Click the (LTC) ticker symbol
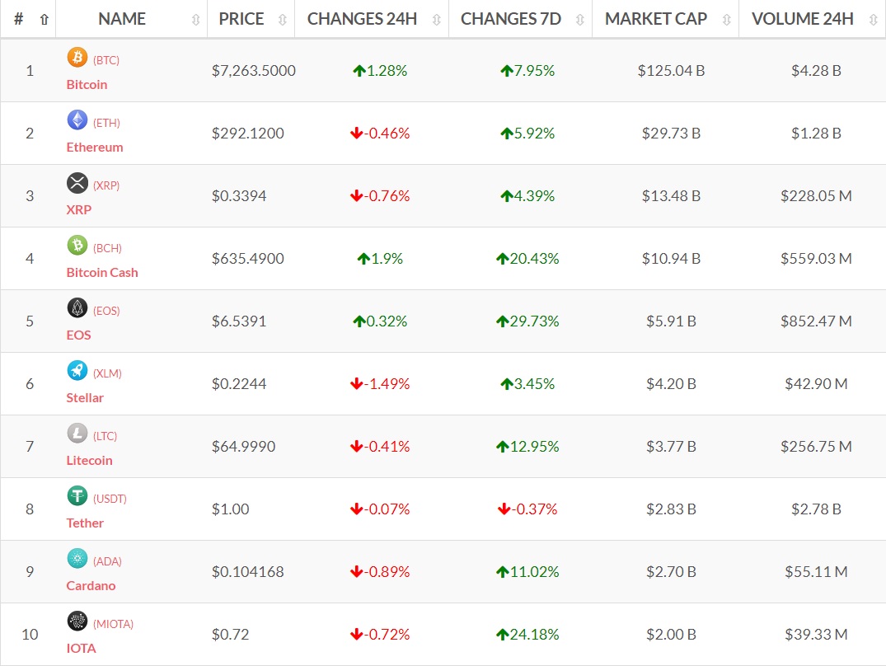The width and height of the screenshot is (886, 666). click(105, 437)
